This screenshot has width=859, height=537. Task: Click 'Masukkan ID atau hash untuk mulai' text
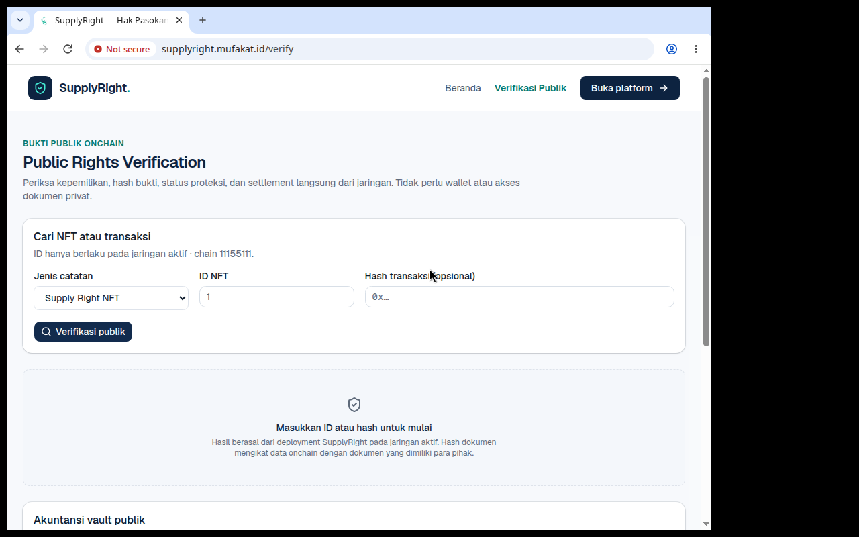[x=354, y=428]
